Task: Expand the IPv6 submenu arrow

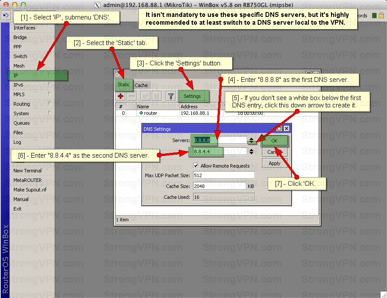Action: click(x=49, y=84)
